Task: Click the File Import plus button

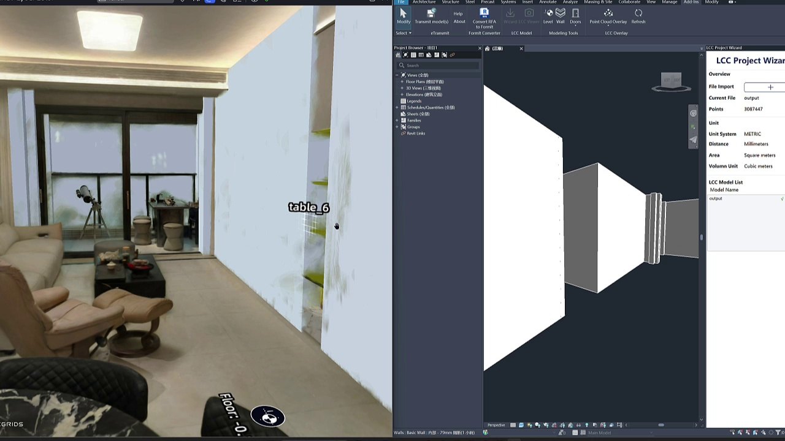Action: [x=770, y=87]
